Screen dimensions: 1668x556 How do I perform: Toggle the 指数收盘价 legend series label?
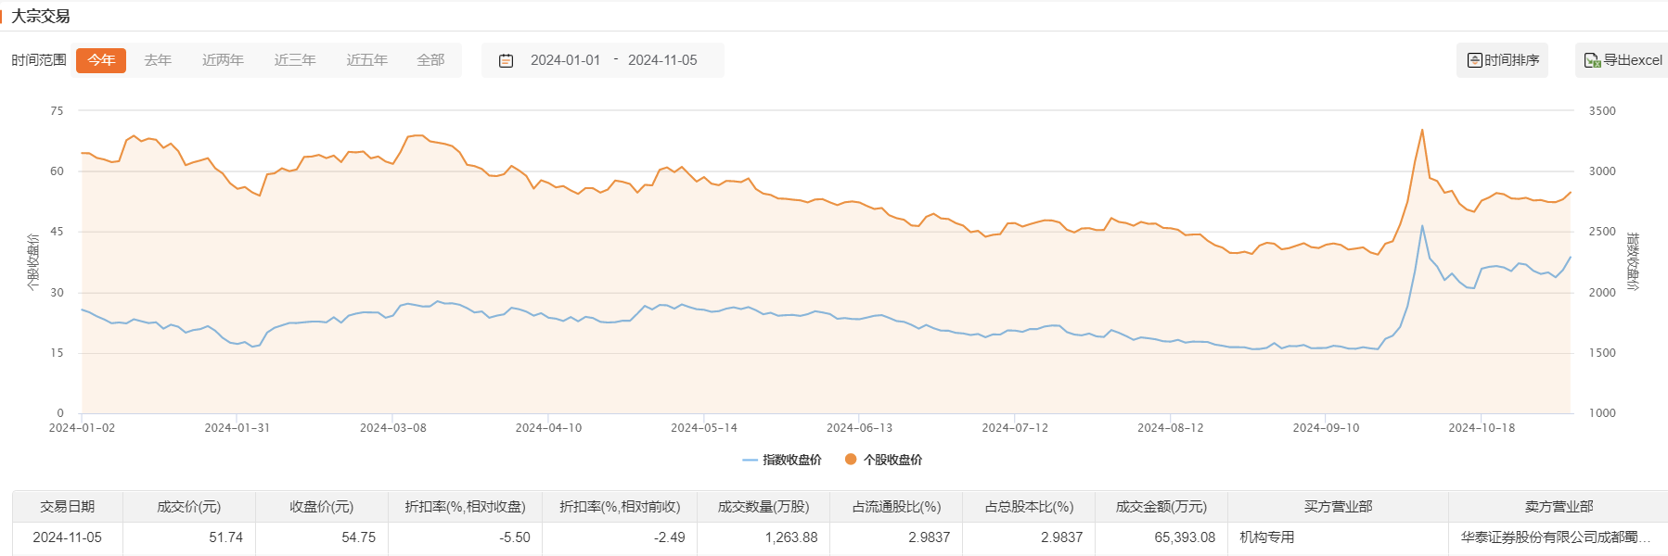(x=792, y=460)
